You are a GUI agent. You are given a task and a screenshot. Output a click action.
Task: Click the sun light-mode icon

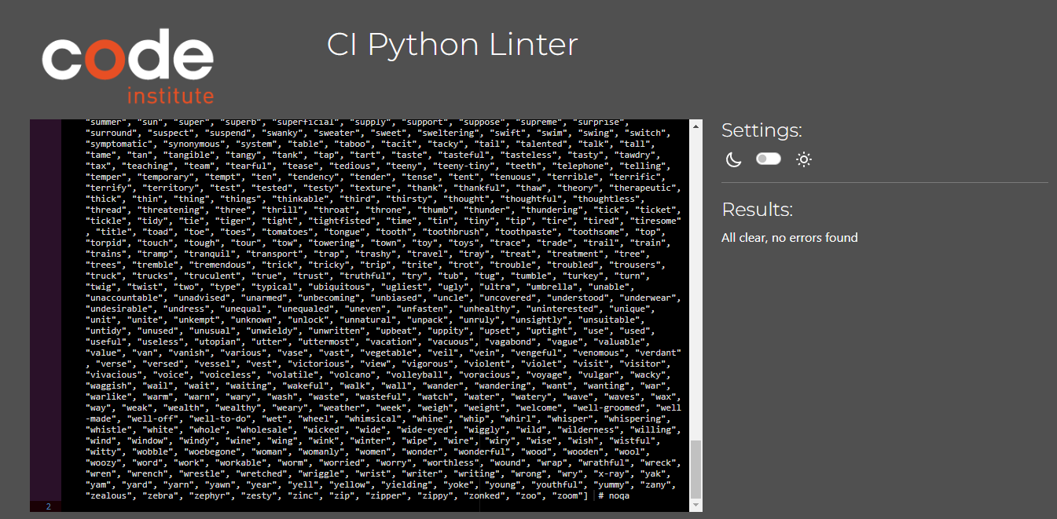pos(803,159)
